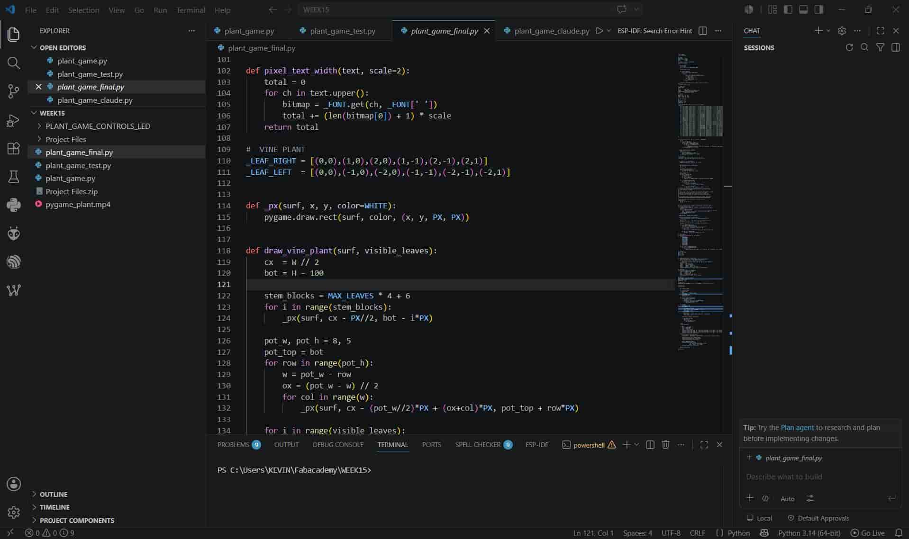Split the editor right
Image resolution: width=909 pixels, height=539 pixels.
[703, 31]
